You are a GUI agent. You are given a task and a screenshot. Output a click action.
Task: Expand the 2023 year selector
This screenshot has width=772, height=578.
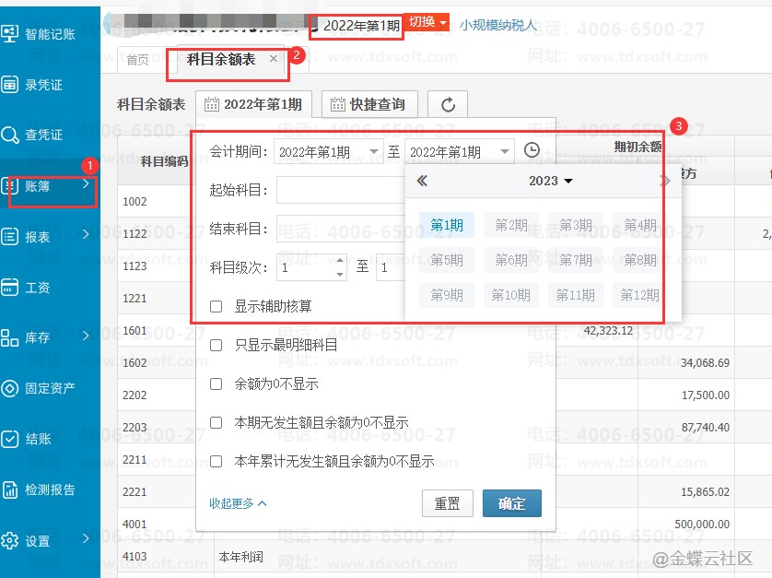point(551,181)
